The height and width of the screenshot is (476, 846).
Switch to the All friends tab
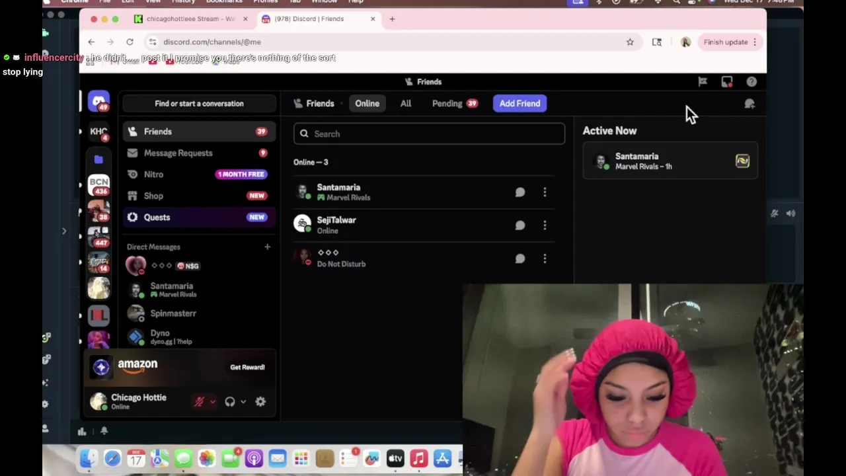(406, 103)
